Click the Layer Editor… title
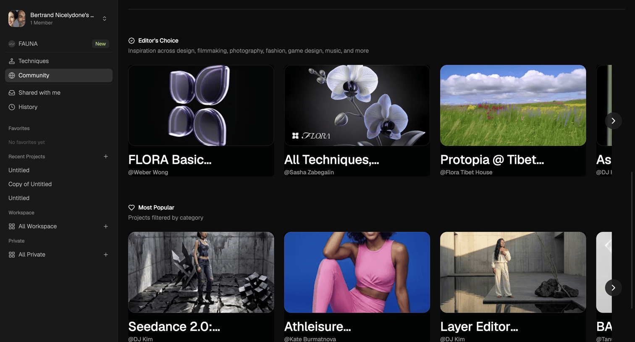 pyautogui.click(x=479, y=326)
